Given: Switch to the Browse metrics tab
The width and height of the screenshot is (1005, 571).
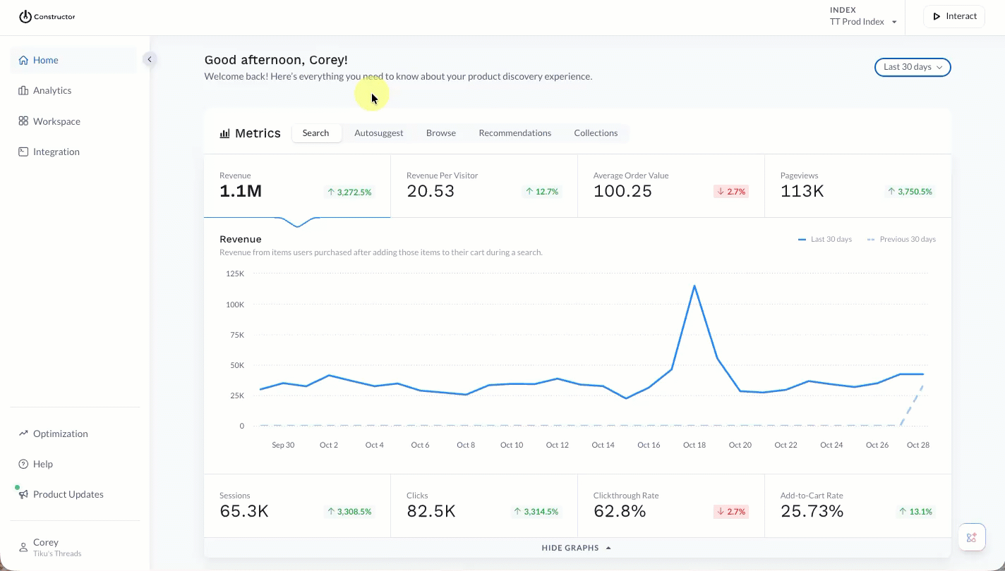Looking at the screenshot, I should [441, 133].
